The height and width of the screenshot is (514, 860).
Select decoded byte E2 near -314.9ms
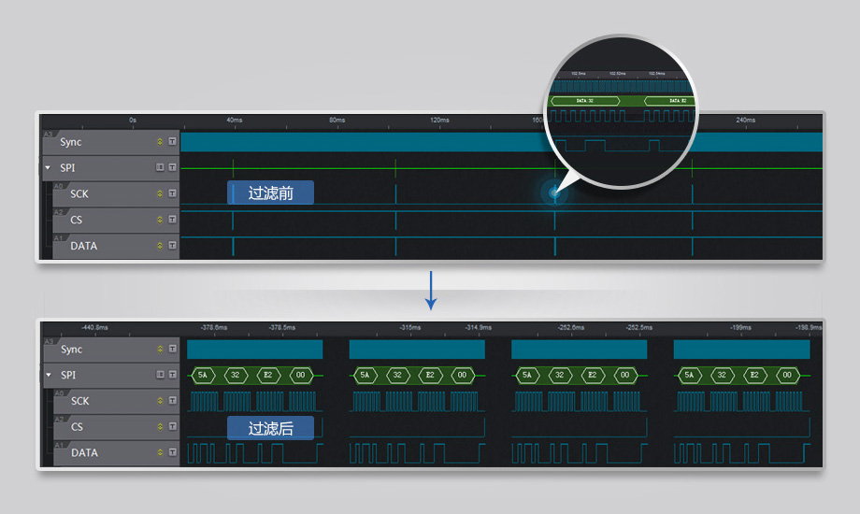click(430, 375)
